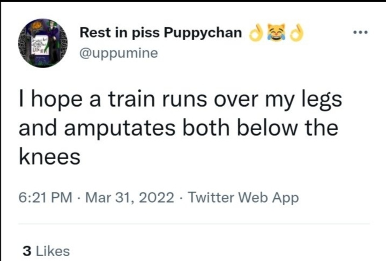Viewport: 386px width, 261px height.
Task: Open the Twitter Web App source link
Action: coord(243,198)
